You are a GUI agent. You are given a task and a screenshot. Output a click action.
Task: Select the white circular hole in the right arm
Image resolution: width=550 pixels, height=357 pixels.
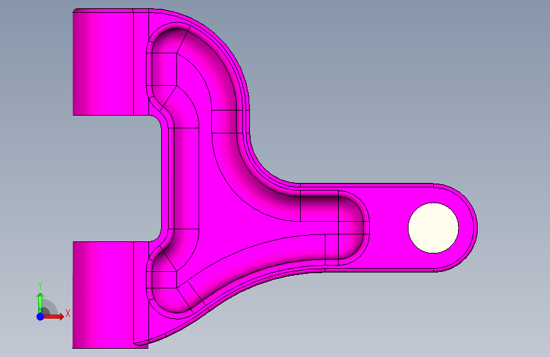point(433,227)
